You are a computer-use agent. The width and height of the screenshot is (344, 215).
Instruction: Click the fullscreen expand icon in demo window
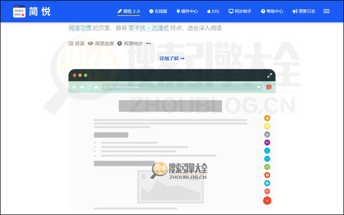coord(270,75)
